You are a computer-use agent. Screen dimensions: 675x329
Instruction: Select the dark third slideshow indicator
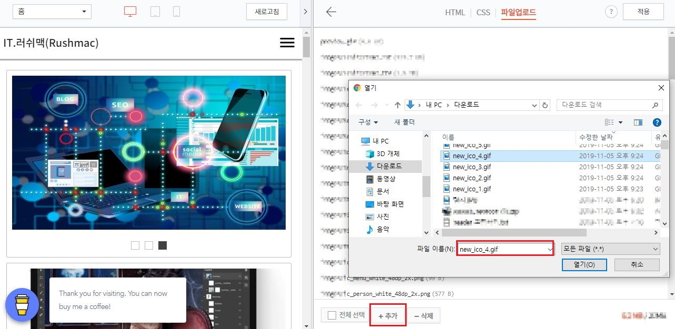click(163, 245)
